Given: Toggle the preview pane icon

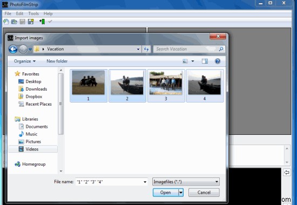Looking at the screenshot, I should tap(205, 61).
